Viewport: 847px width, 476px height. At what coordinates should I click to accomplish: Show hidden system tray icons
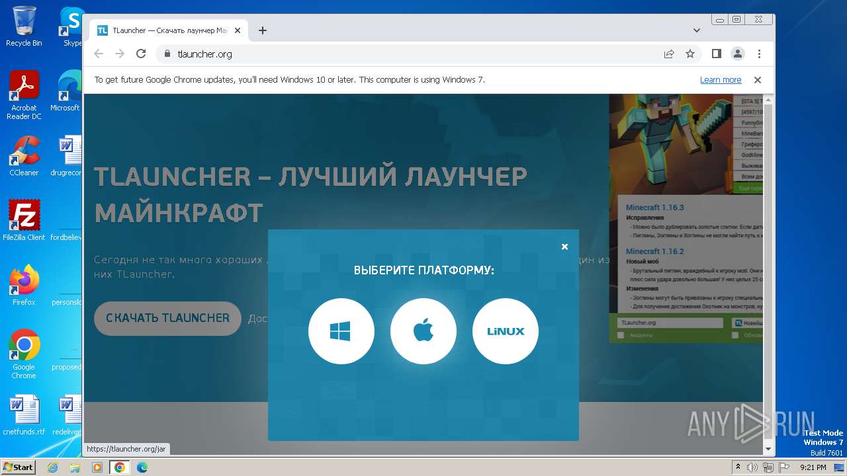click(738, 467)
